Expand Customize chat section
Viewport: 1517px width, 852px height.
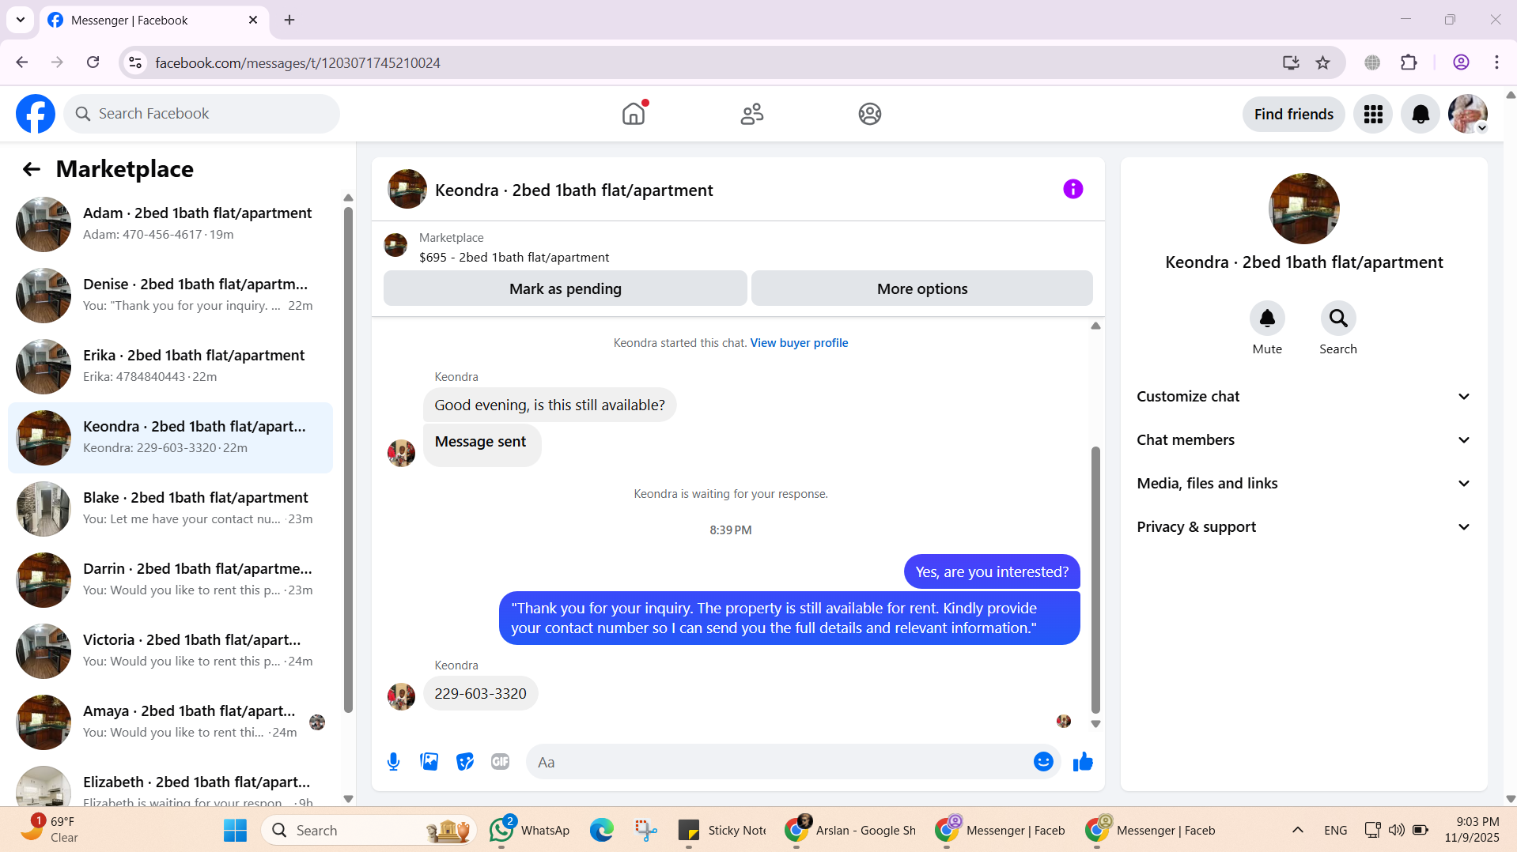pyautogui.click(x=1303, y=397)
